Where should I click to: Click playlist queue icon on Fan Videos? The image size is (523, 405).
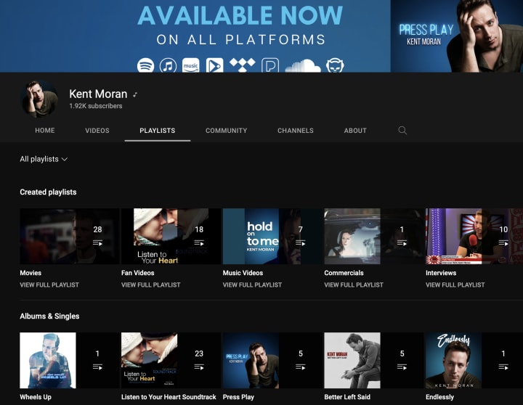coord(199,243)
